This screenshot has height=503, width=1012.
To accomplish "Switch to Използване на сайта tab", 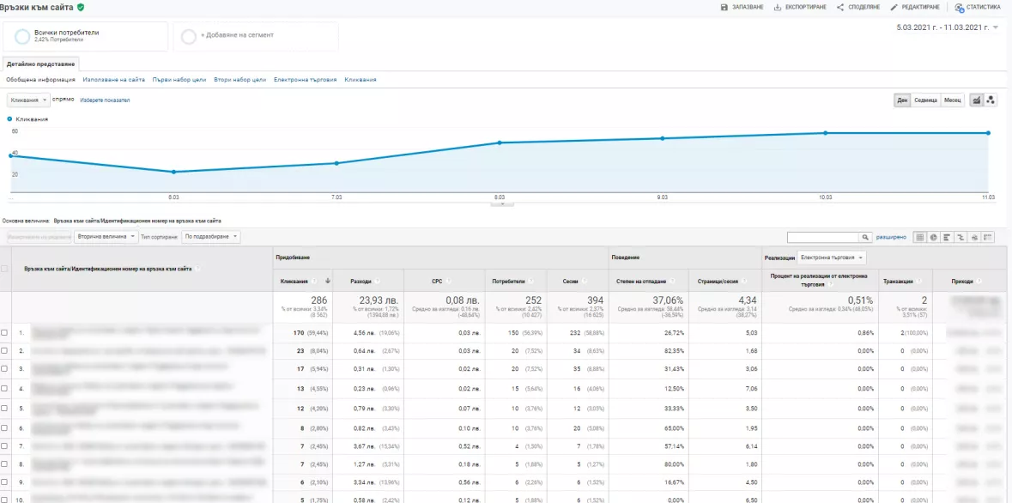I will click(x=113, y=80).
